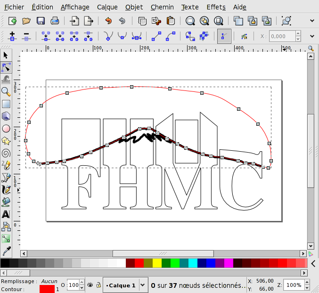Increase the opacity value
Screen dimensions: 319x293
[x=82, y=283]
